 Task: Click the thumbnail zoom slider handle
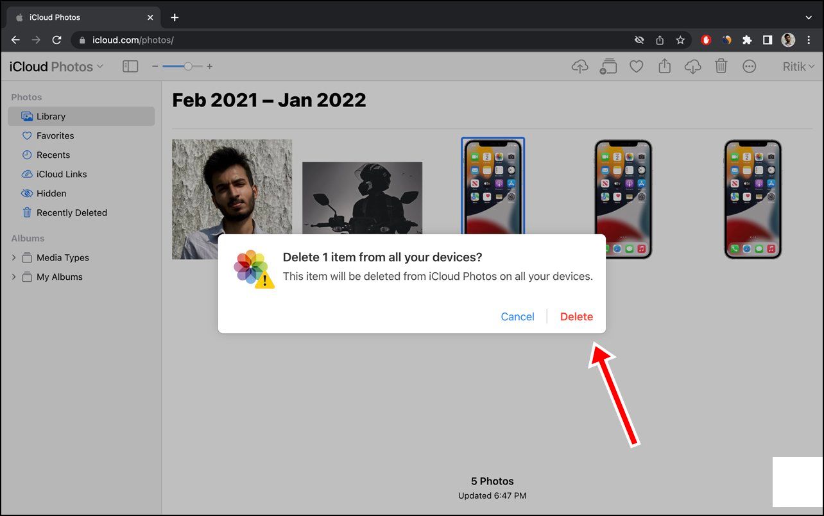(188, 66)
